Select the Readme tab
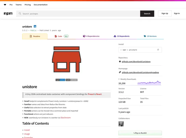This screenshot has width=186, height=138. click(35, 36)
